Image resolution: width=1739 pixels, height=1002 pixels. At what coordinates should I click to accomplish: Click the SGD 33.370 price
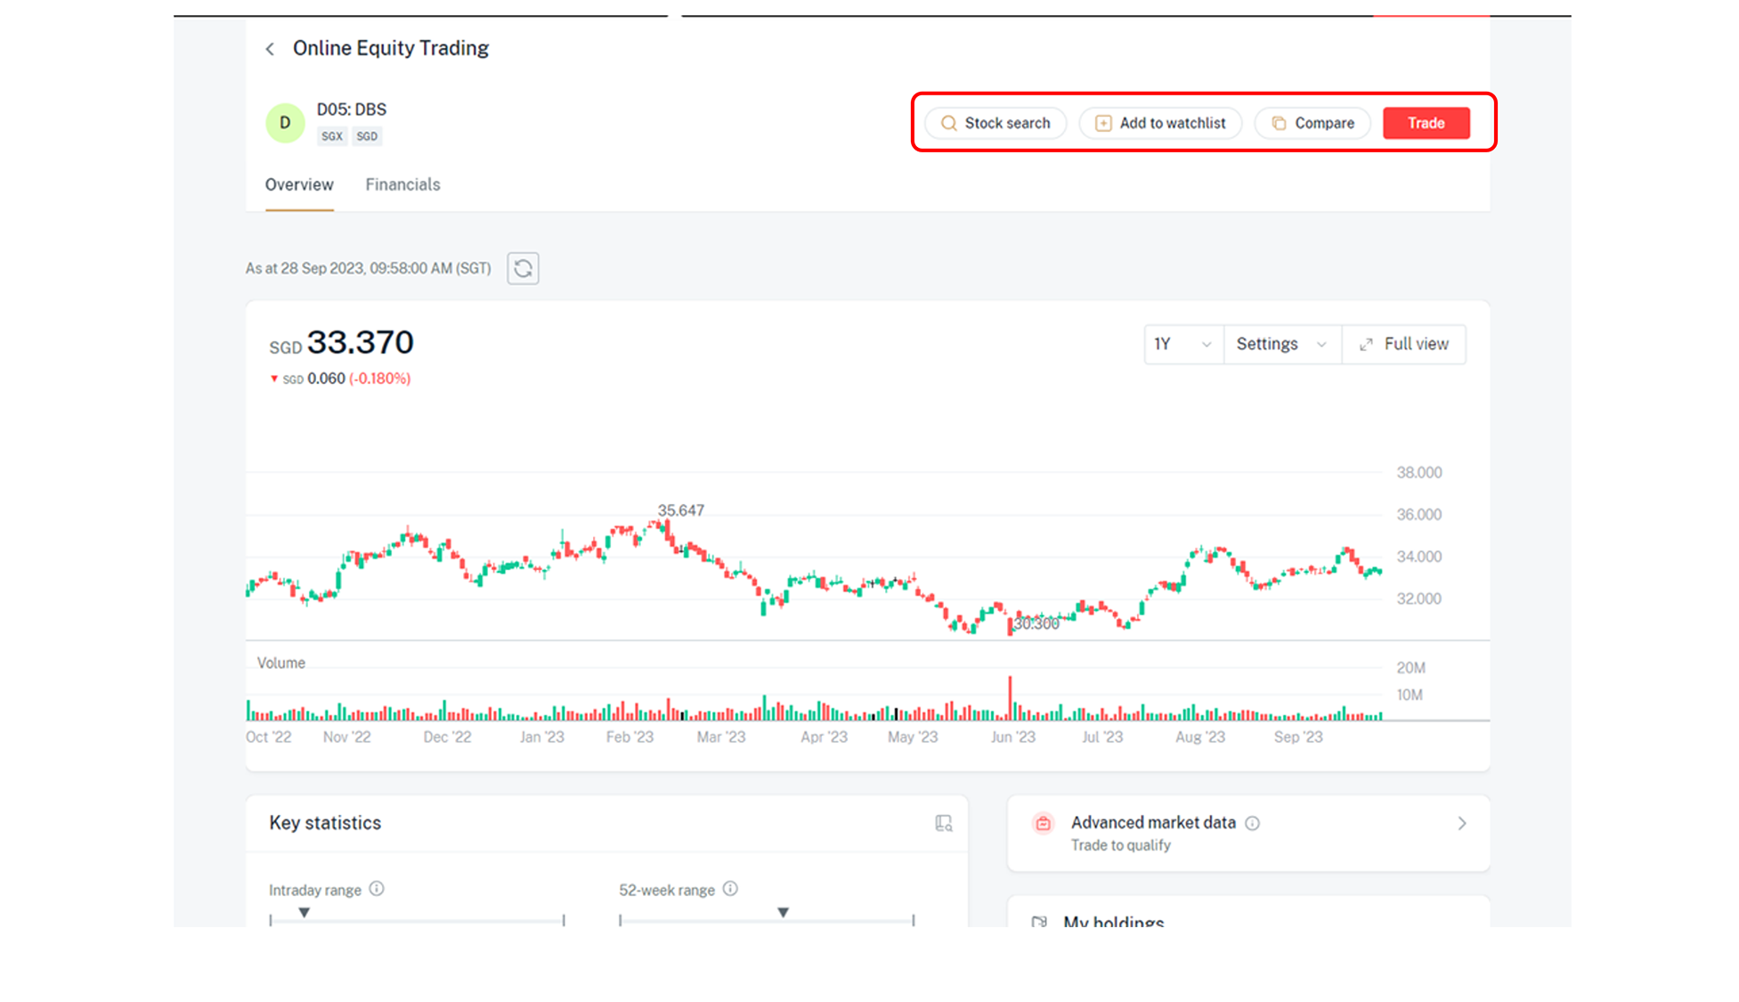coord(342,343)
